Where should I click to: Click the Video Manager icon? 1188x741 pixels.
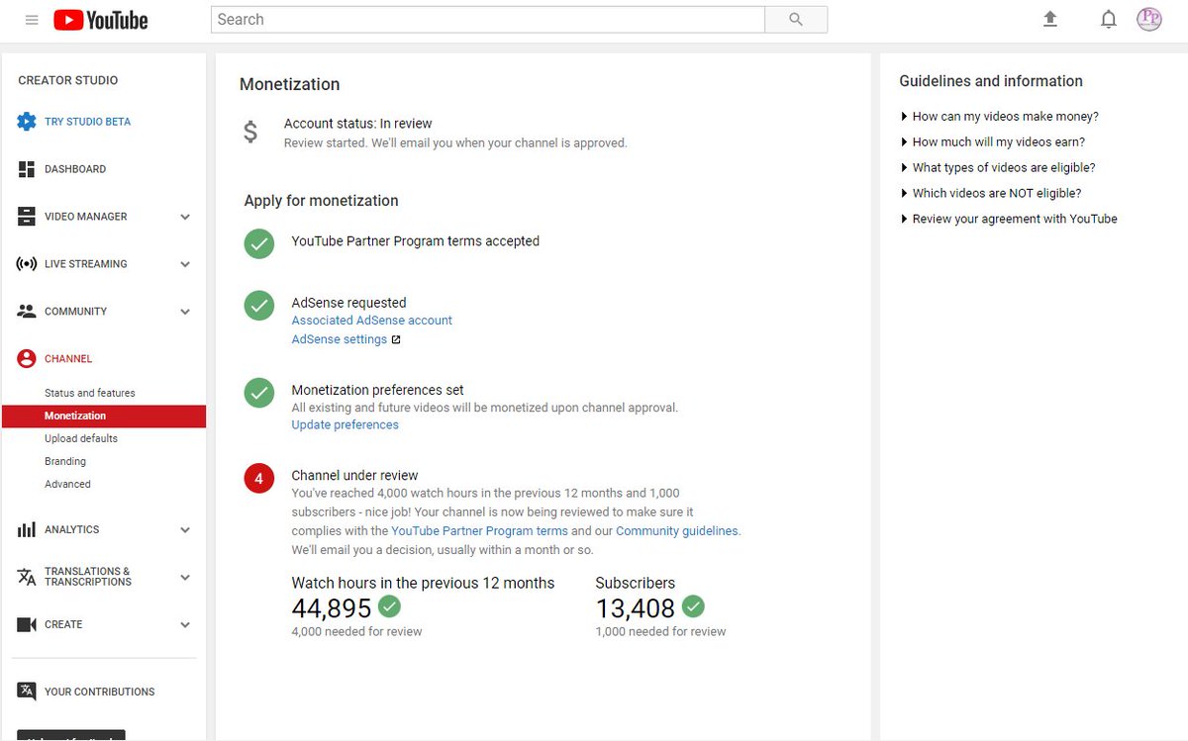(27, 217)
